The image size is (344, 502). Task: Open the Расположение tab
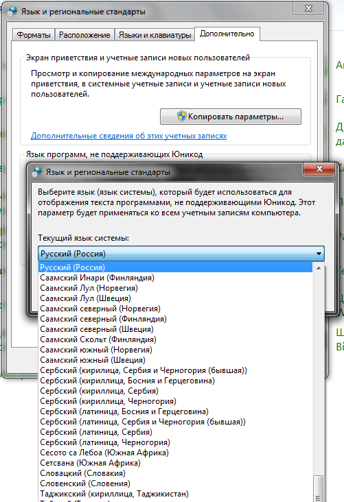(84, 34)
